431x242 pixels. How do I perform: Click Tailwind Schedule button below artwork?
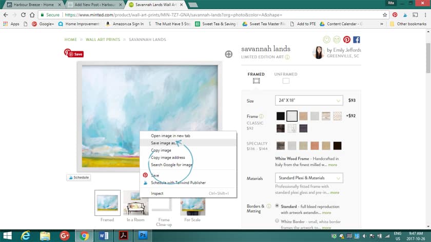(x=79, y=177)
